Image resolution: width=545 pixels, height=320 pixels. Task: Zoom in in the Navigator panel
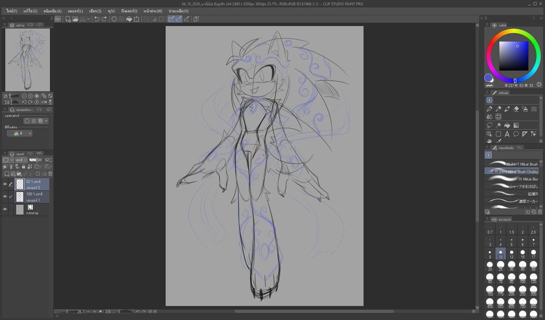tap(30, 96)
